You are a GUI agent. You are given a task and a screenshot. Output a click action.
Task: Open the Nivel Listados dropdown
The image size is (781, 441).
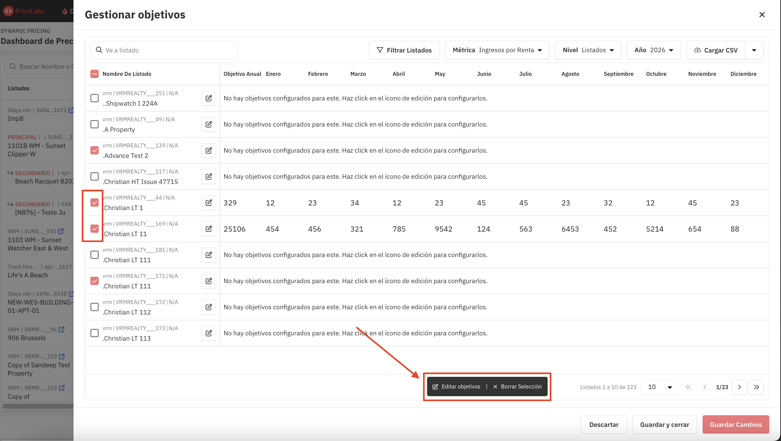coord(588,50)
